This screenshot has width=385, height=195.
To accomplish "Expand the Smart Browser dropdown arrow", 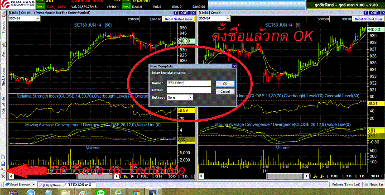I will pyautogui.click(x=34, y=185).
